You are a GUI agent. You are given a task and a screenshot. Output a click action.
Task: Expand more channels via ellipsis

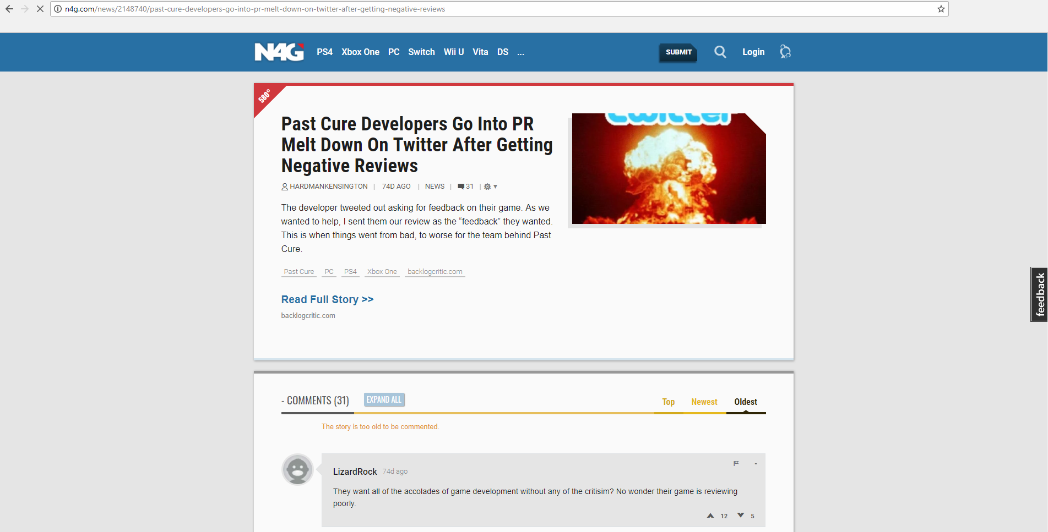(521, 52)
